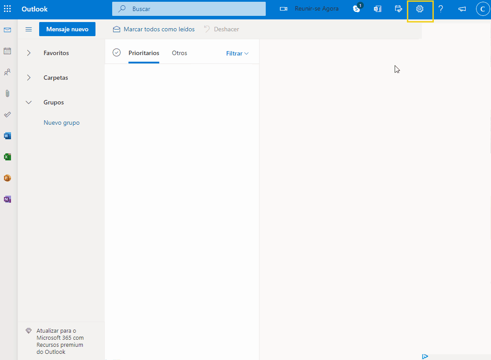Click the video camera Meet Now icon
491x360 pixels.
click(283, 9)
